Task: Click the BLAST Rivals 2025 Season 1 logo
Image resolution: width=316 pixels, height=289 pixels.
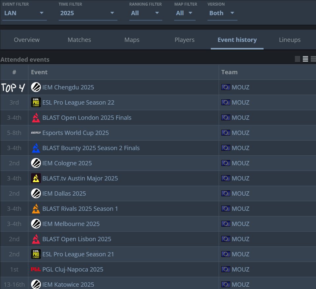Action: tap(36, 209)
